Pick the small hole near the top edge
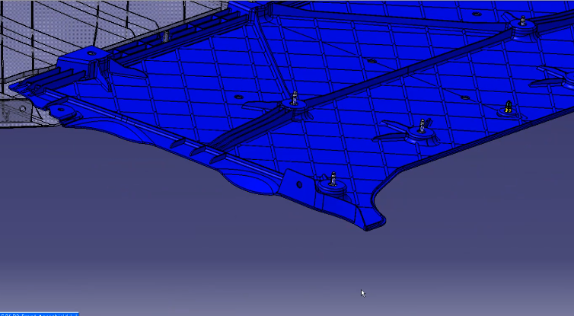The width and height of the screenshot is (574, 316). [x=477, y=14]
